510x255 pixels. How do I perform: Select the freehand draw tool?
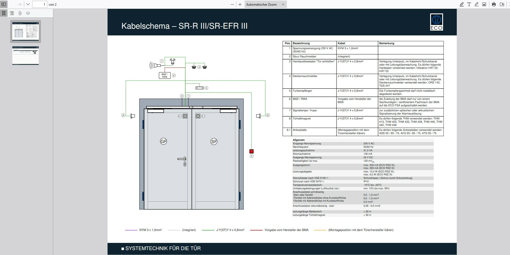click(477, 4)
